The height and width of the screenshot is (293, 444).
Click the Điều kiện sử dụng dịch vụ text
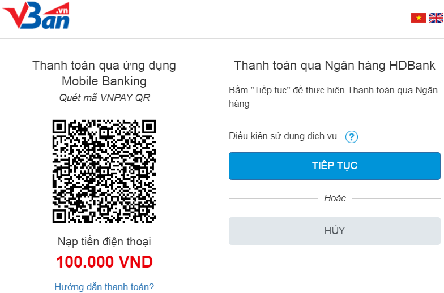pyautogui.click(x=283, y=136)
